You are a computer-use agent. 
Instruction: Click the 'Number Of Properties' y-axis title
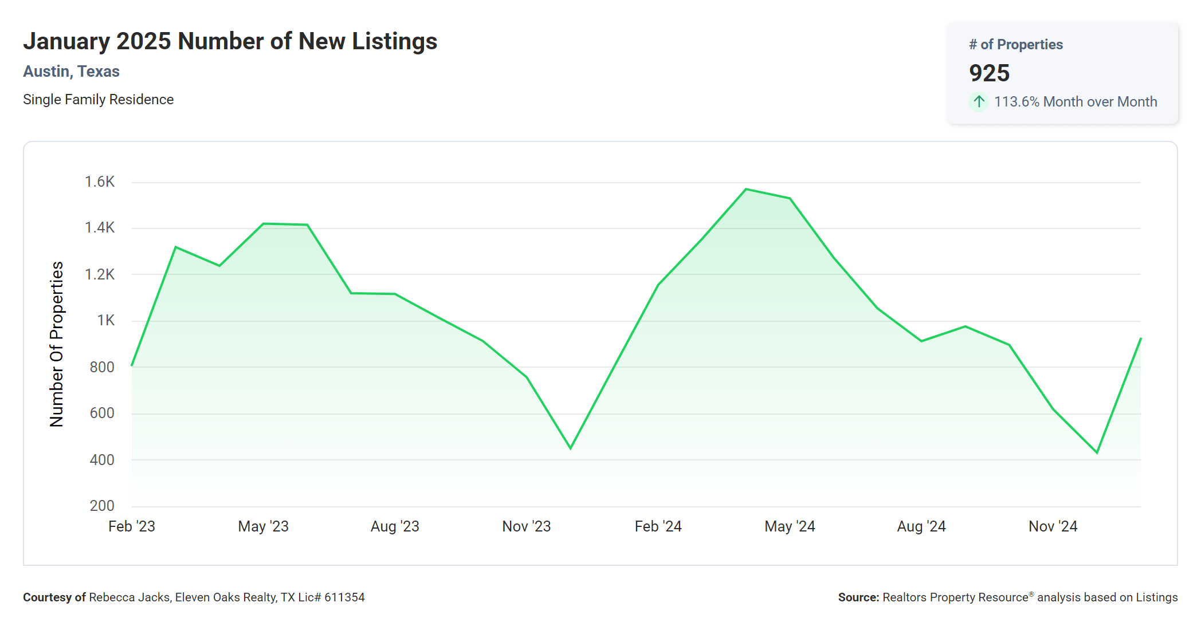[57, 344]
